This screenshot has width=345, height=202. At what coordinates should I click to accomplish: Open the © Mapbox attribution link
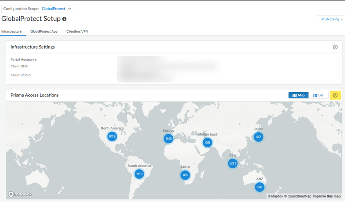point(275,196)
